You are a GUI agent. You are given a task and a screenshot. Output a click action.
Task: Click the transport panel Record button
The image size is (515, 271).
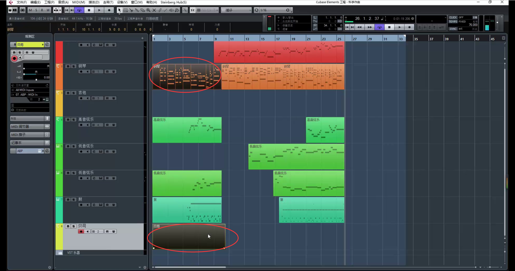(410, 27)
